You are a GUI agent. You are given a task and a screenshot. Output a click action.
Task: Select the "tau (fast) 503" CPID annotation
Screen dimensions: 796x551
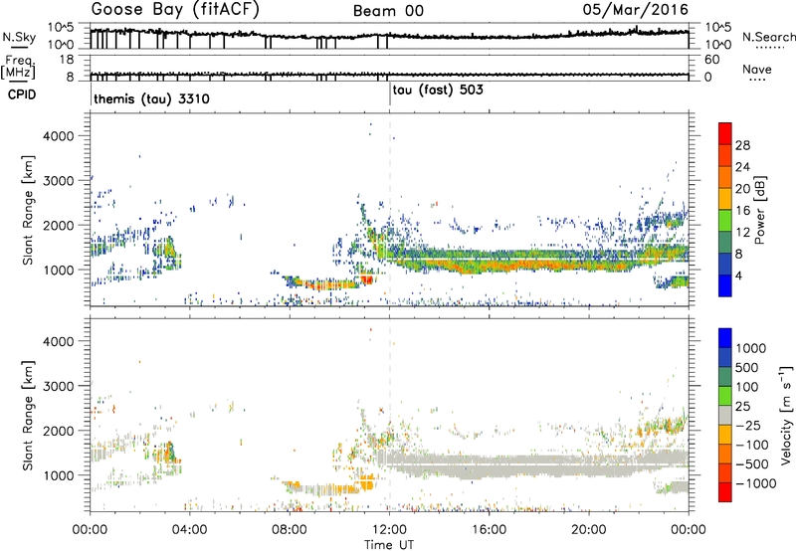click(438, 91)
